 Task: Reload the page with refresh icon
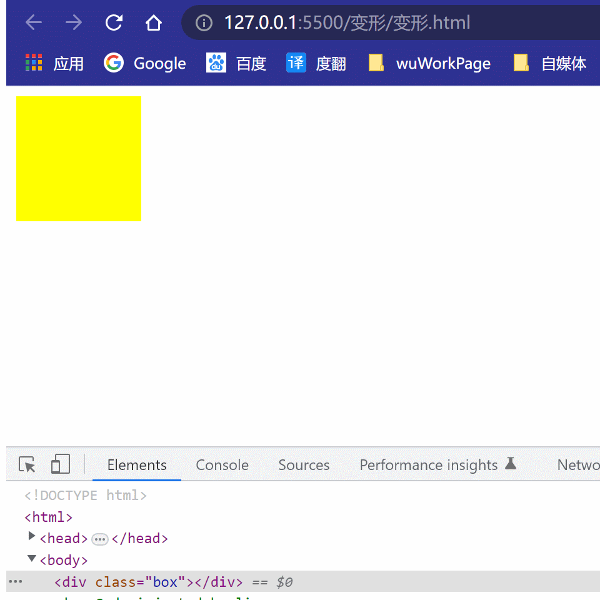[114, 23]
